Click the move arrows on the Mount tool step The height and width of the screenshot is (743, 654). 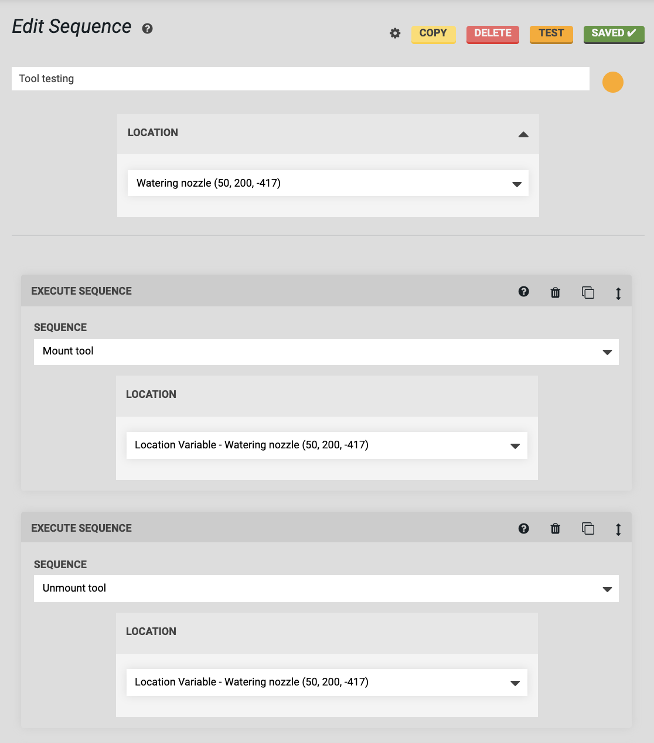(x=618, y=292)
